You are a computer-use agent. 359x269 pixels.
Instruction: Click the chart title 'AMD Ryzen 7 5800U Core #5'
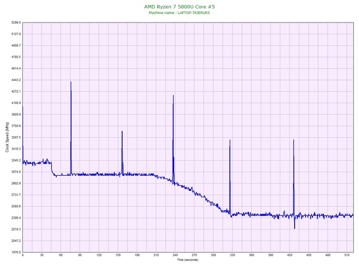pos(179,6)
